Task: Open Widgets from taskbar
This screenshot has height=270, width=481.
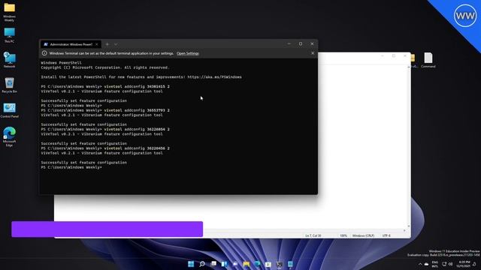Action: click(x=224, y=264)
